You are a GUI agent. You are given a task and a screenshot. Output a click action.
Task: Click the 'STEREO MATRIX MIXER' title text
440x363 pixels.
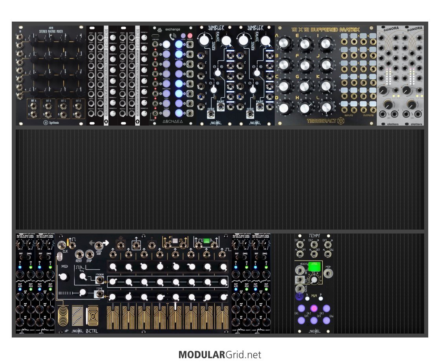click(51, 31)
